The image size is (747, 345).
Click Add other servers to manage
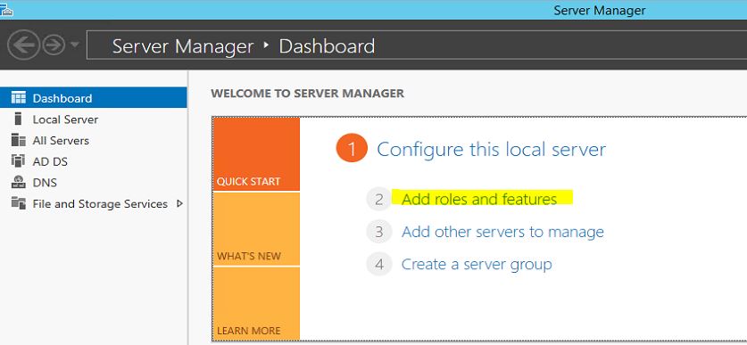(502, 232)
